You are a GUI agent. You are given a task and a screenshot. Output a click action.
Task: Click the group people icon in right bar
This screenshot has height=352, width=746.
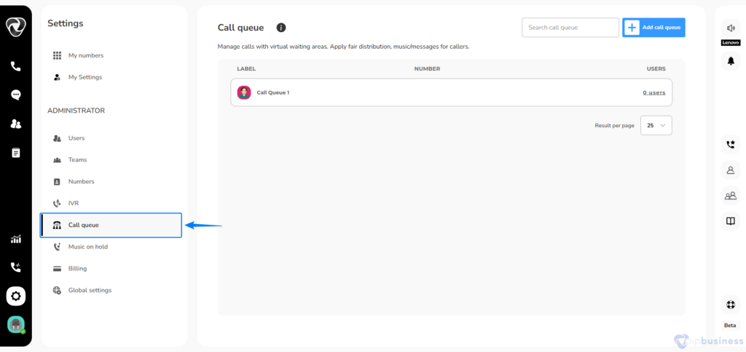pos(731,195)
